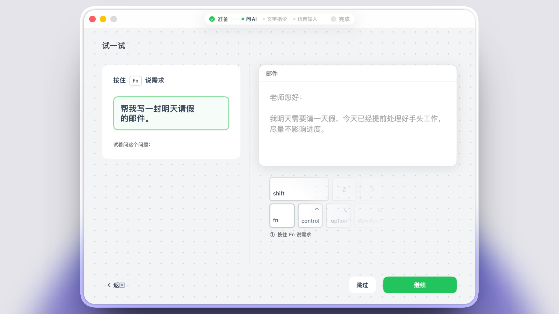
Task: Click the 按住 Fn 说需求 hint text
Action: point(294,235)
